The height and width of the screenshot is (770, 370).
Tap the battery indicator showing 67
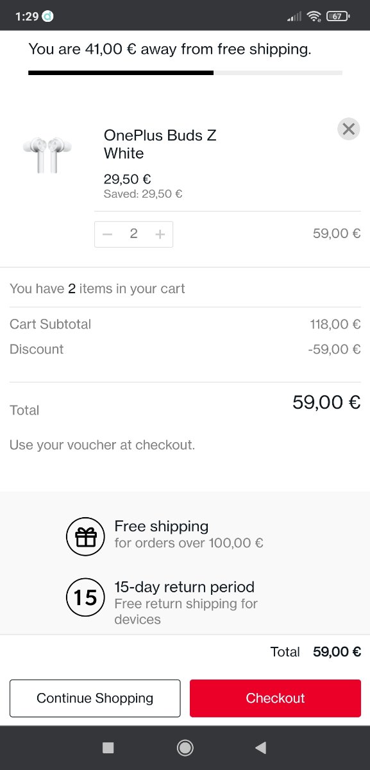[337, 16]
